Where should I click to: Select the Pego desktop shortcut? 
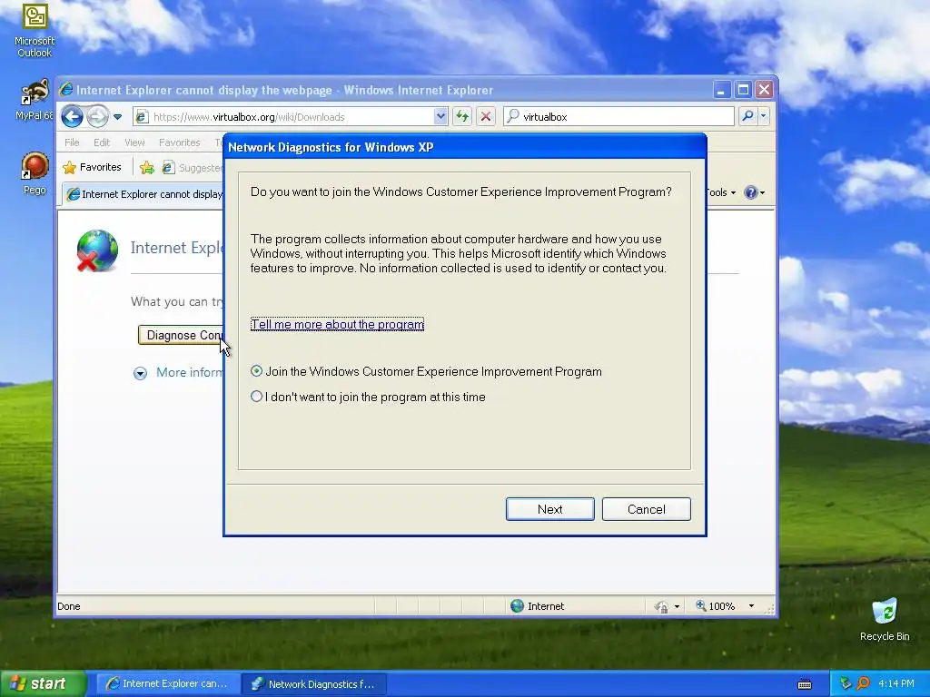click(x=35, y=173)
